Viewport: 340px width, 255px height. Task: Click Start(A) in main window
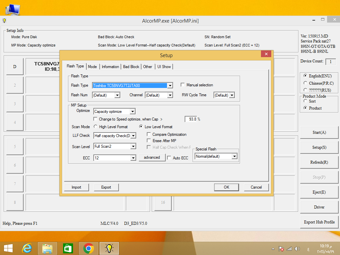[x=319, y=132]
